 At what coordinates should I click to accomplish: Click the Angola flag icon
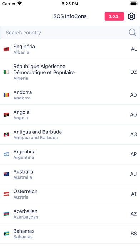(x=6, y=114)
